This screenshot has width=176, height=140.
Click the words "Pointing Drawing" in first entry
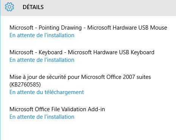click(x=60, y=28)
